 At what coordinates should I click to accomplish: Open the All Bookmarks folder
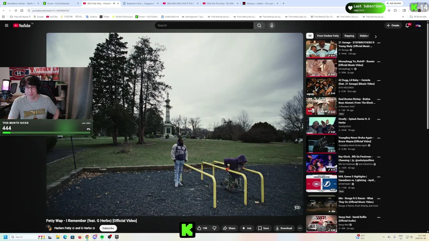click(x=418, y=17)
